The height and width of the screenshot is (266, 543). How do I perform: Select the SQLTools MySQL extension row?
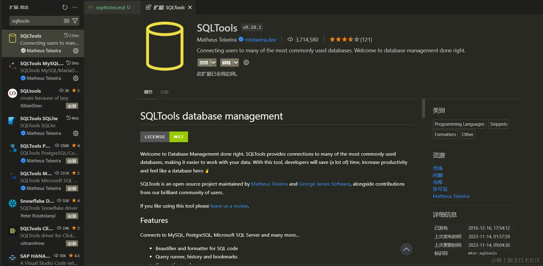coord(43,71)
